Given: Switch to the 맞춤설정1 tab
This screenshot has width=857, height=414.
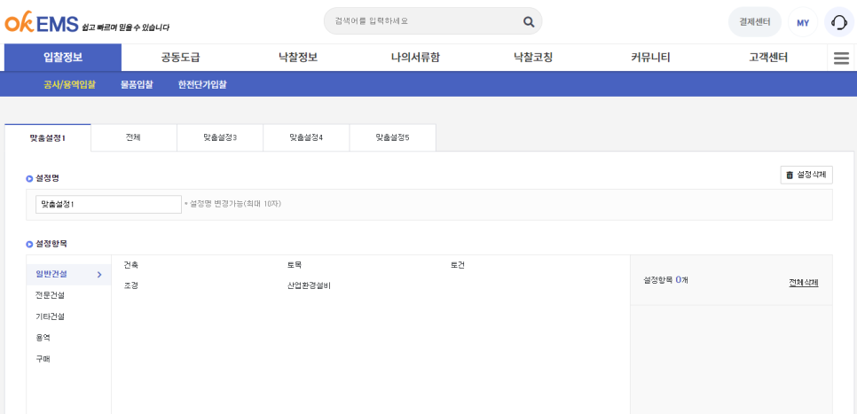Looking at the screenshot, I should tap(48, 137).
